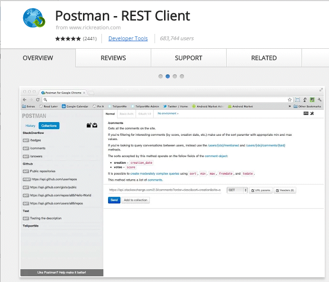Switch to the OVERVIEW tab
Viewport: 329px width, 282px height.
[x=38, y=58]
